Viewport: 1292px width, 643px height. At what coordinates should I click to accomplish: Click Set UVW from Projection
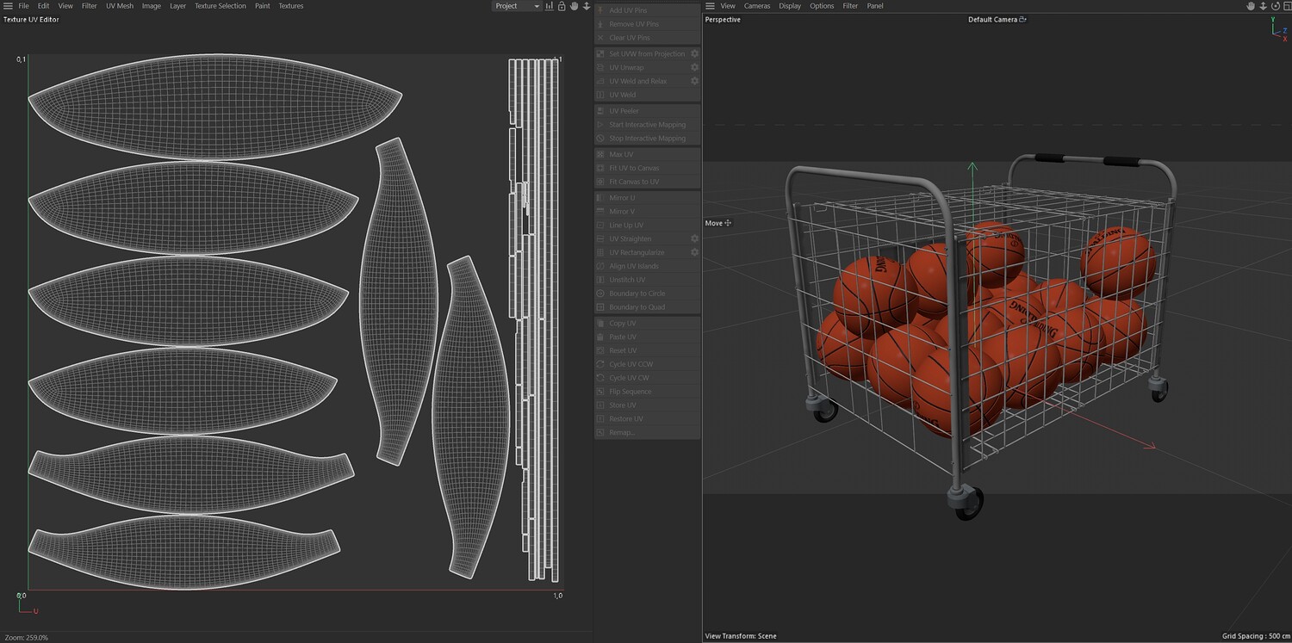pos(642,53)
